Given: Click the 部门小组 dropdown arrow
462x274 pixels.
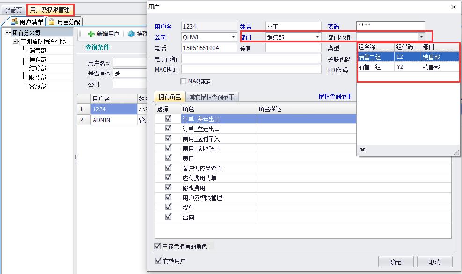Looking at the screenshot, I should coord(421,36).
